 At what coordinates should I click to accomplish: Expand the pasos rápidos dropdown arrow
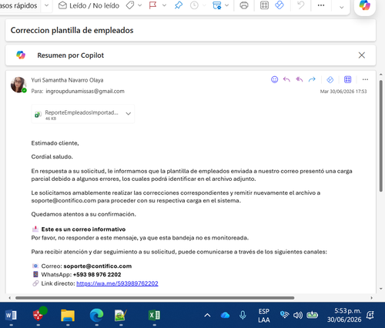46,5
